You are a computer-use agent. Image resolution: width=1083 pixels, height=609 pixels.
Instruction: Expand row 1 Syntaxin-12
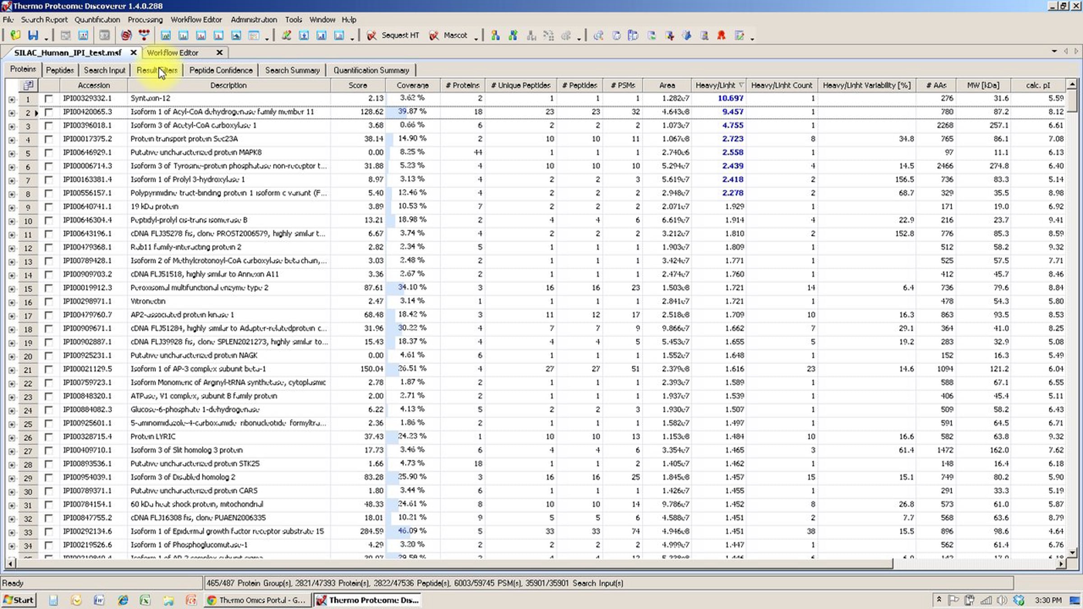[x=11, y=99]
